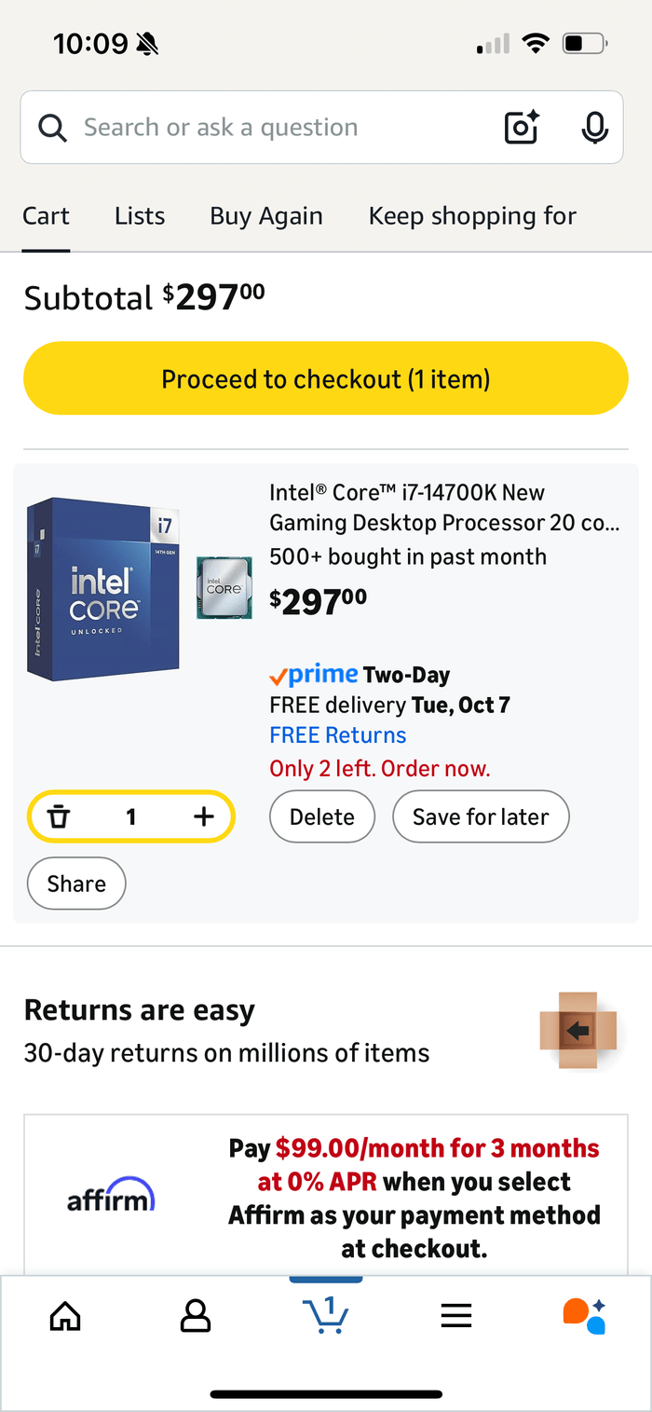Switch to the Buy Again tab
652x1412 pixels.
click(x=266, y=216)
